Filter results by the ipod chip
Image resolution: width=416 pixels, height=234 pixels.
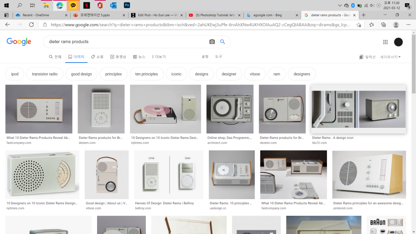tap(15, 74)
